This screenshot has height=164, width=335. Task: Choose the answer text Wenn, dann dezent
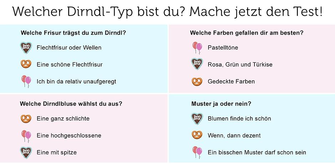point(234,135)
